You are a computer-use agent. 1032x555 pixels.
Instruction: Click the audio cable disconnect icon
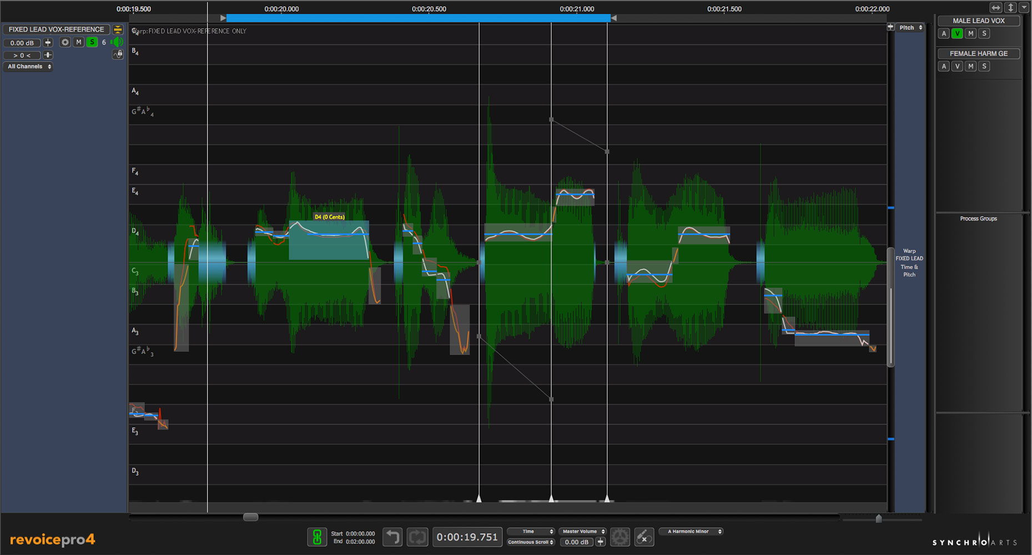pos(644,537)
